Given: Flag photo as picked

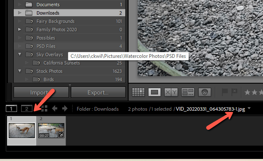Looking at the screenshot, I should pyautogui.click(x=224, y=92).
